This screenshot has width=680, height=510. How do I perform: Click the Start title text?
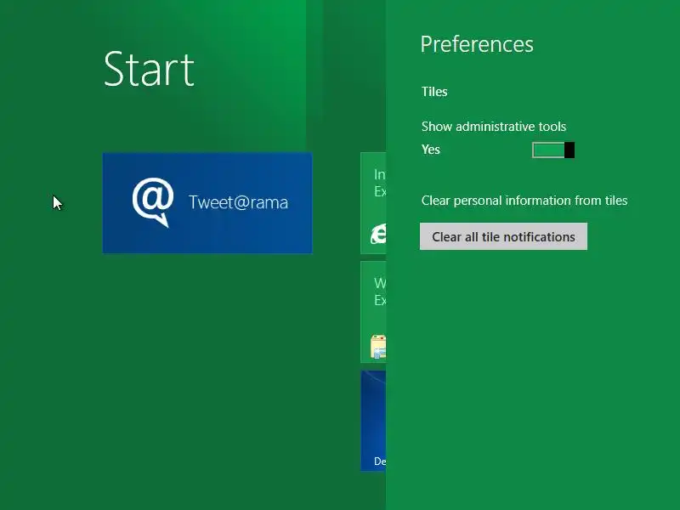click(x=149, y=69)
